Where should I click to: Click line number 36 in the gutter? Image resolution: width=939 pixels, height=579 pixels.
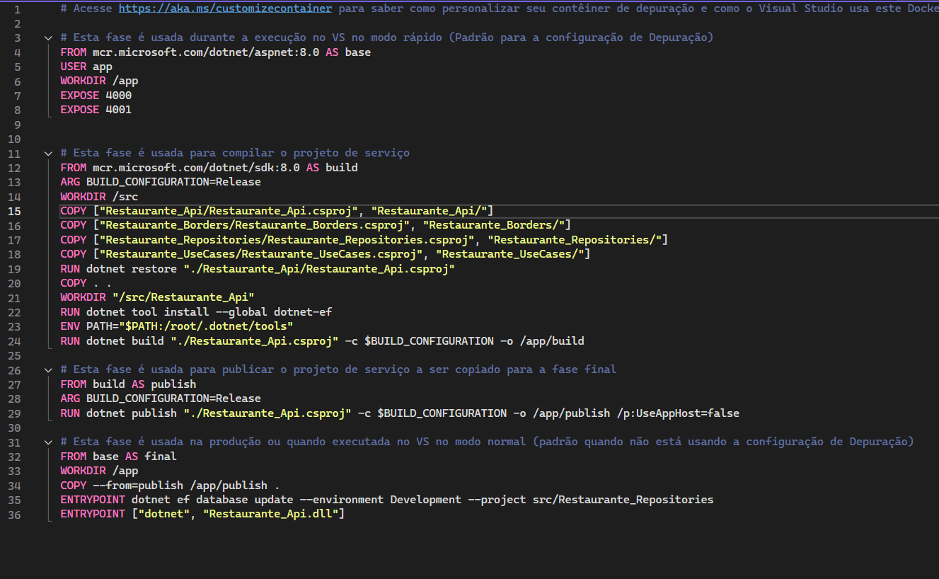(14, 514)
